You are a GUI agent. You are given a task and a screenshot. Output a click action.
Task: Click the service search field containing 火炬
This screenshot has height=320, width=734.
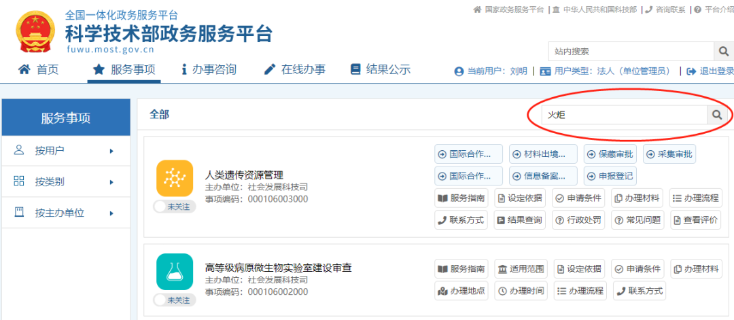click(x=625, y=115)
